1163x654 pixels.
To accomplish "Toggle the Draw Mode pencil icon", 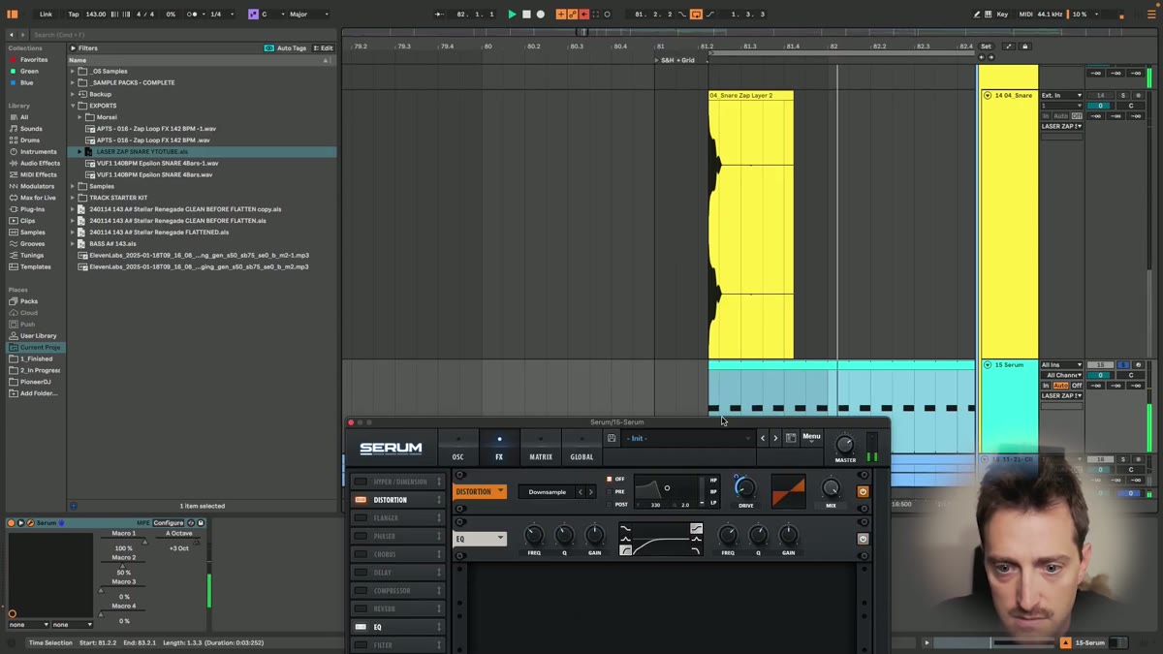I will (x=976, y=15).
